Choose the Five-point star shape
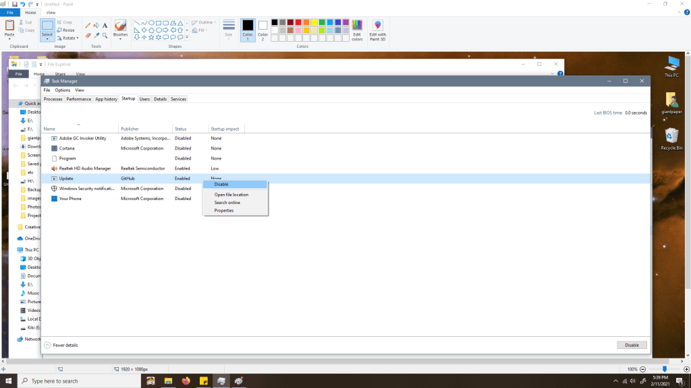The image size is (691, 388). [x=151, y=38]
